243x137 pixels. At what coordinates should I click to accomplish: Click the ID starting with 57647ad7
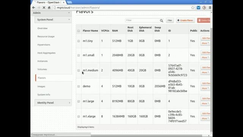(x=178, y=70)
